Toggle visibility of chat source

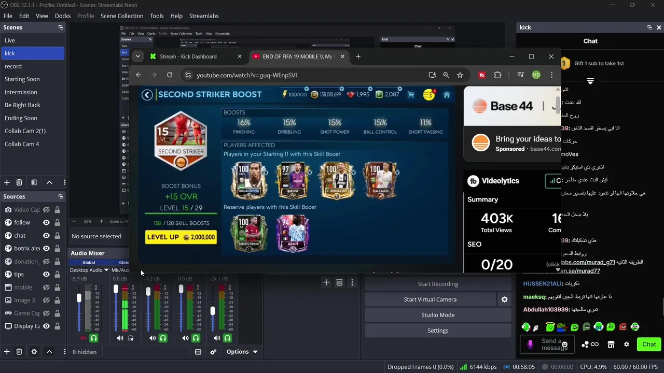click(x=46, y=236)
